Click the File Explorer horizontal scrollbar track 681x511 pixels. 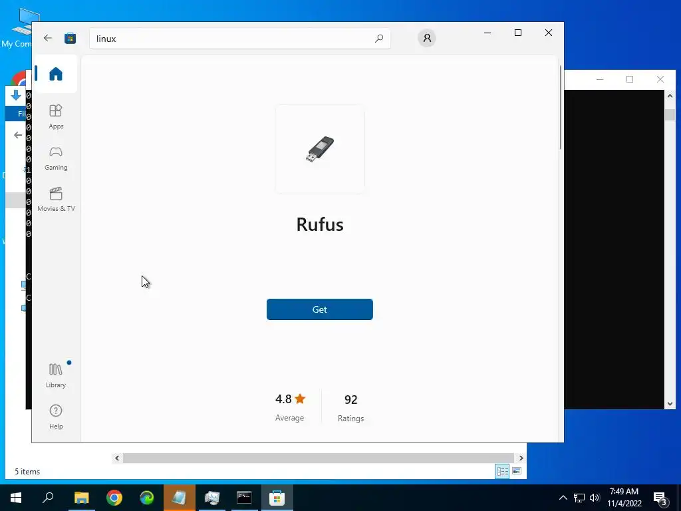pos(319,458)
